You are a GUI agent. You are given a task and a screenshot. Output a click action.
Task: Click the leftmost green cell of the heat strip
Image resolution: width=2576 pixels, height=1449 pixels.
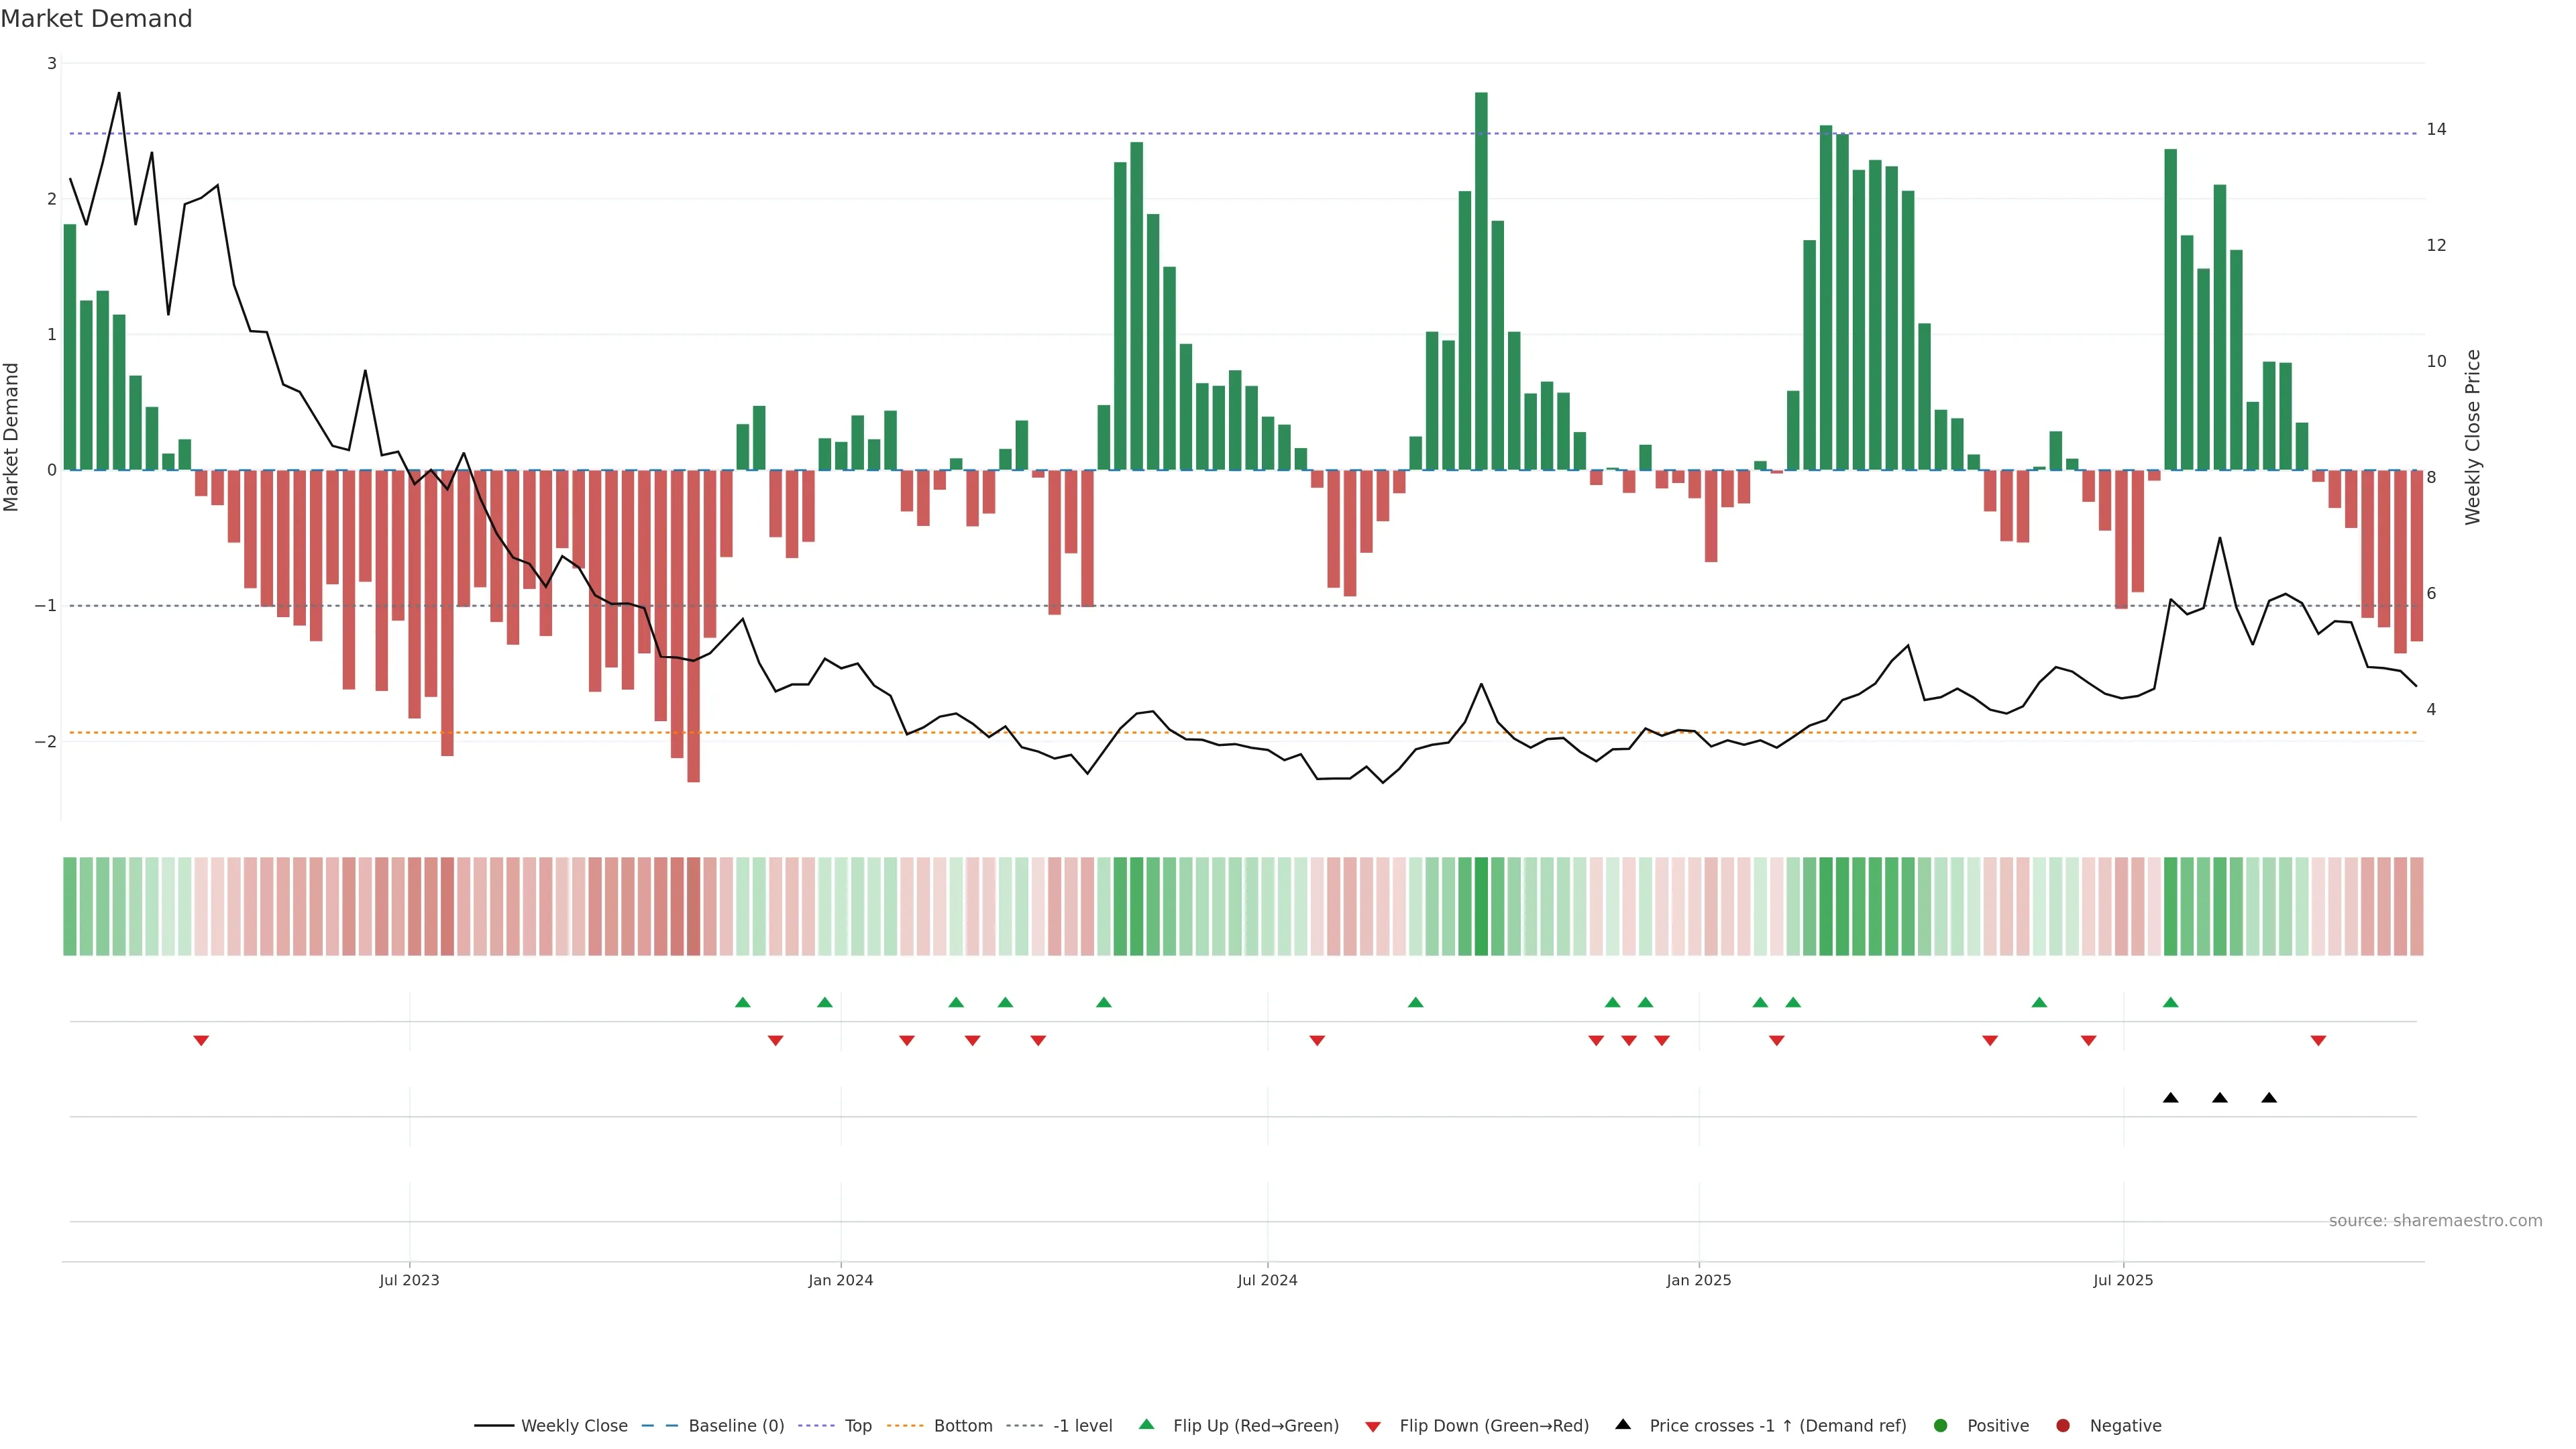point(70,906)
